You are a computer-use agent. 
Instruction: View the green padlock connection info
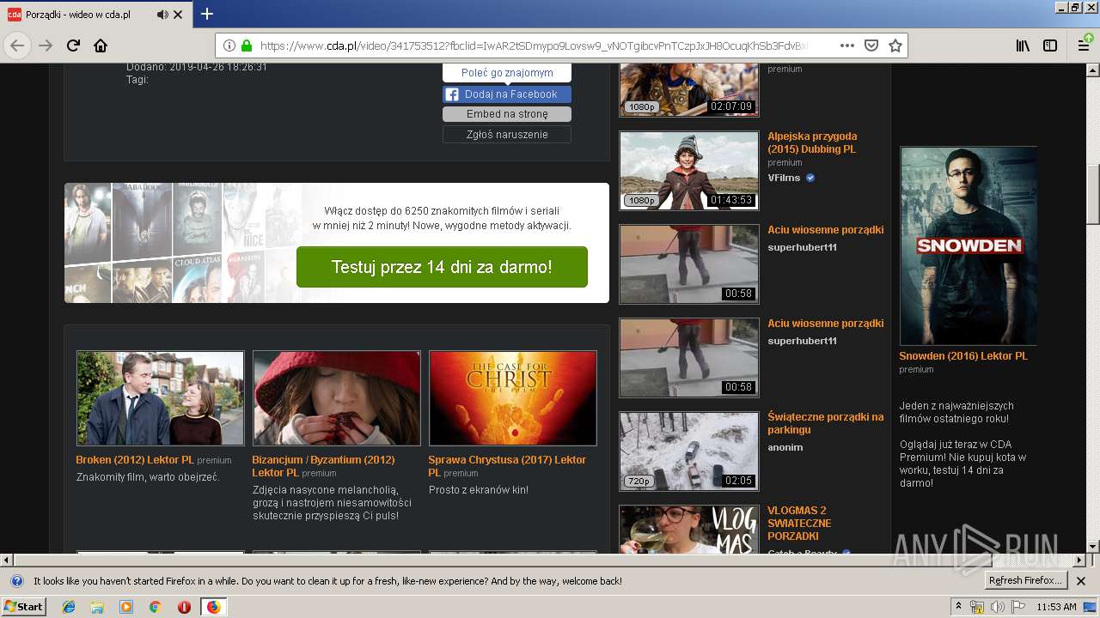tap(247, 45)
